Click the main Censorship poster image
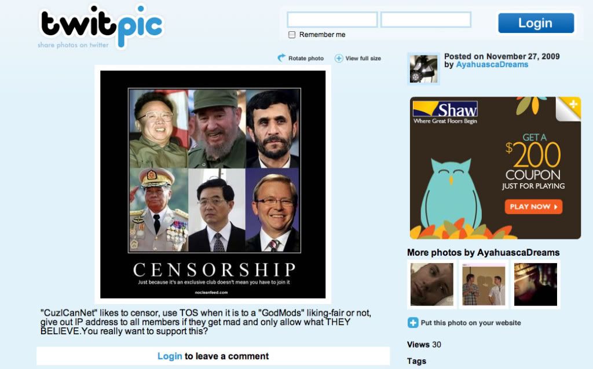The height and width of the screenshot is (369, 593). [213, 184]
